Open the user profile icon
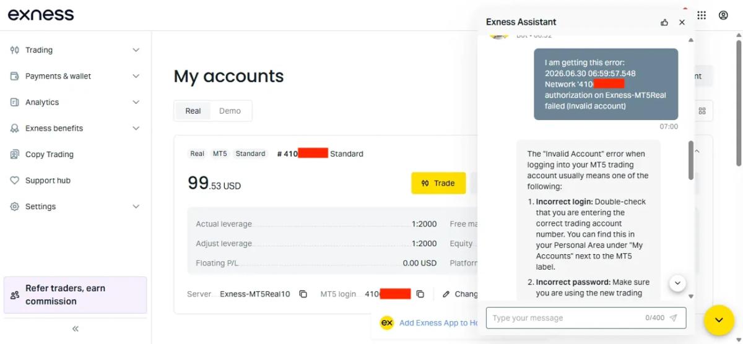The width and height of the screenshot is (743, 344). pyautogui.click(x=723, y=15)
